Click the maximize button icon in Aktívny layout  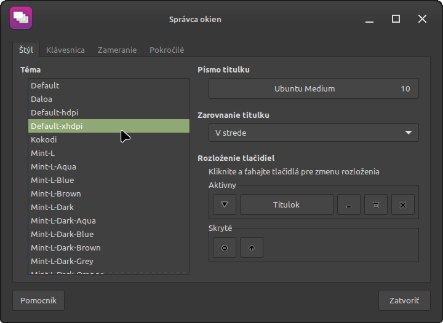pyautogui.click(x=376, y=204)
